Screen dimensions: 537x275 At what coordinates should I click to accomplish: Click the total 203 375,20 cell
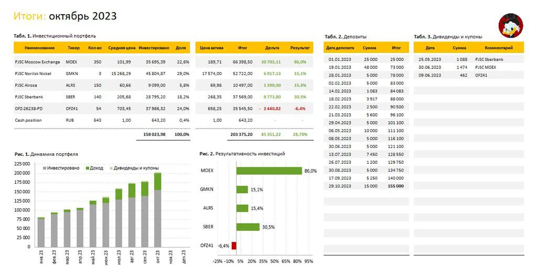click(x=241, y=134)
